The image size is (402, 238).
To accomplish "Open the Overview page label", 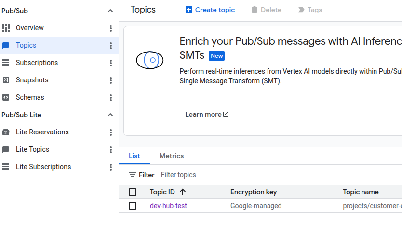I will (30, 28).
